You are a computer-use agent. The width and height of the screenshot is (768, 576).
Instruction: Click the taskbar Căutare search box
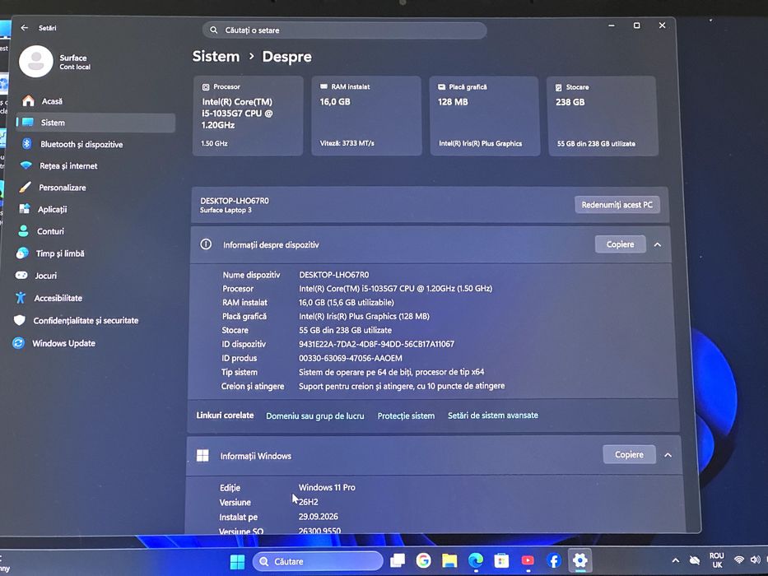[x=318, y=561]
